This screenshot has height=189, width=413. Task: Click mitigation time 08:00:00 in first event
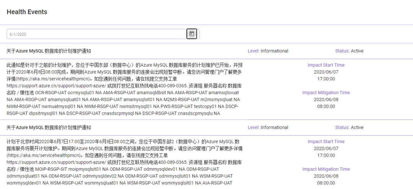point(326,106)
